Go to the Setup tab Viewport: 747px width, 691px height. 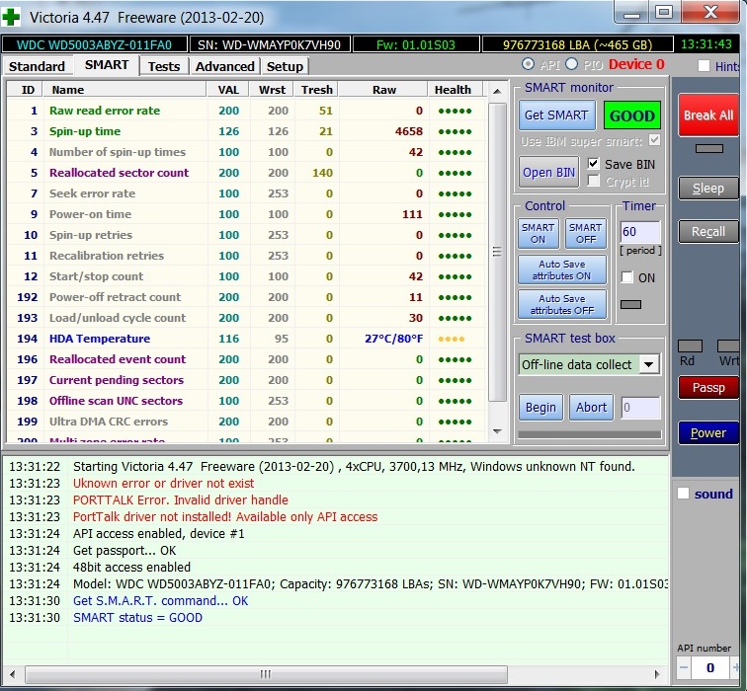(285, 66)
